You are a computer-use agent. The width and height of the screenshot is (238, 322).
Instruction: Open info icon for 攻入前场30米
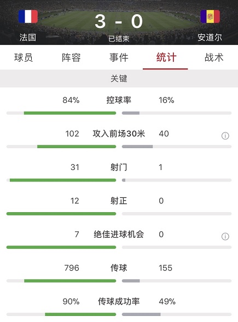[225, 136]
